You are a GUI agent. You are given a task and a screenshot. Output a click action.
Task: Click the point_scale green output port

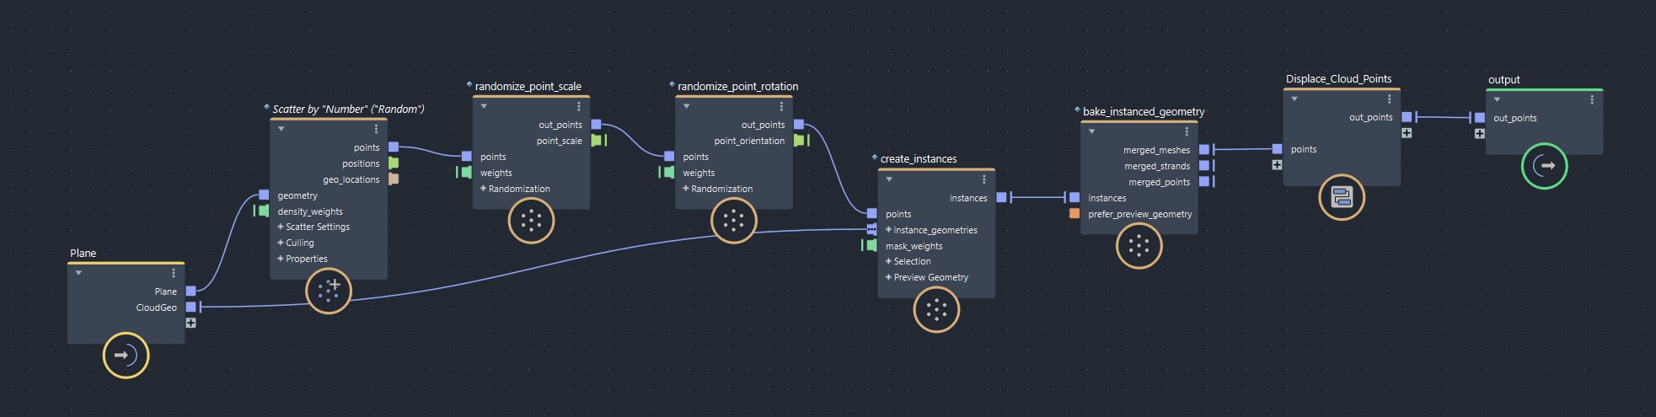(x=597, y=141)
